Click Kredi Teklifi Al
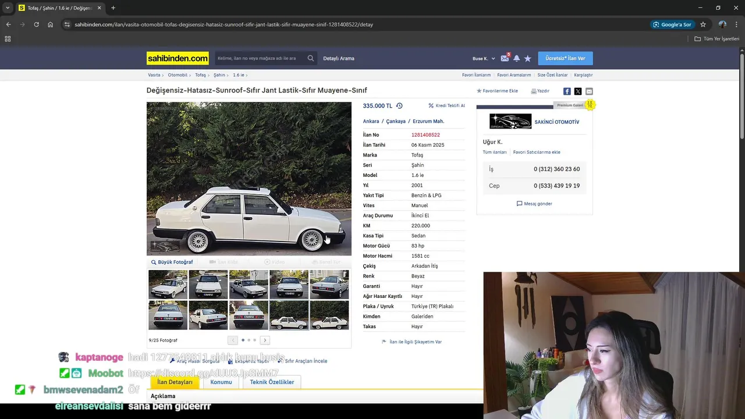745x419 pixels. (x=446, y=106)
